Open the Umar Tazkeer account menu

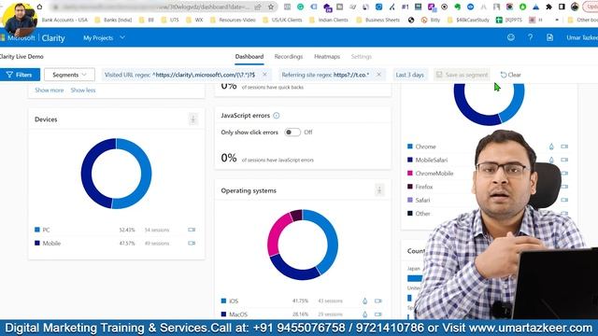click(x=581, y=37)
